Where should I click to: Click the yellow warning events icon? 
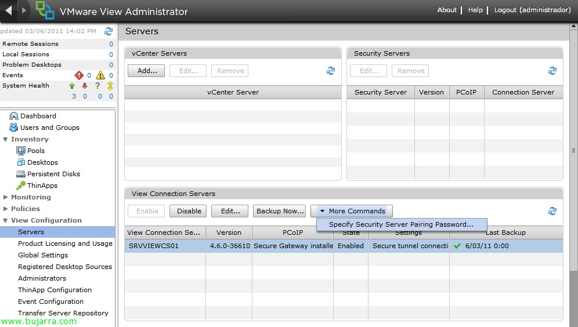click(x=100, y=75)
